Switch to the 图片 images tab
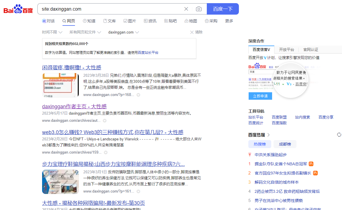Viewport: 342px width, 210px height. pyautogui.click(x=130, y=21)
